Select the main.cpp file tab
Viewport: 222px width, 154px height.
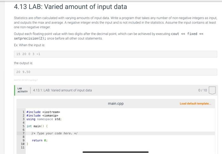116,103
